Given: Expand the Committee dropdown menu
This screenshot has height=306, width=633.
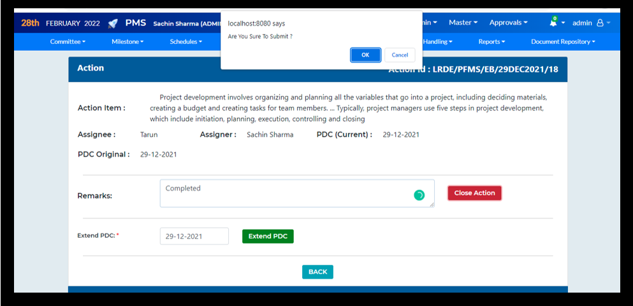Looking at the screenshot, I should click(x=68, y=41).
